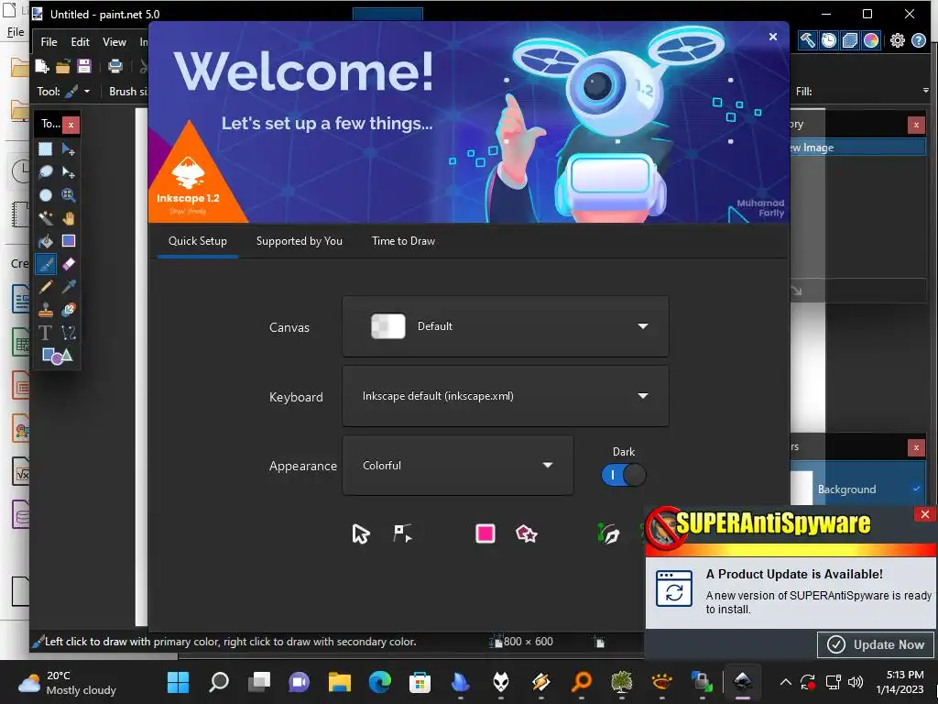The height and width of the screenshot is (704, 938).
Task: Click pink rectangle tool preview icon
Action: point(485,533)
